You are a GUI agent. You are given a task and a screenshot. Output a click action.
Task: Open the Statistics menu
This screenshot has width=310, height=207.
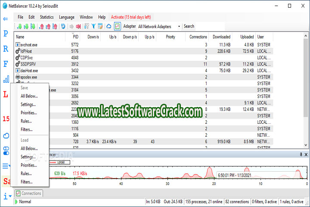point(46,17)
